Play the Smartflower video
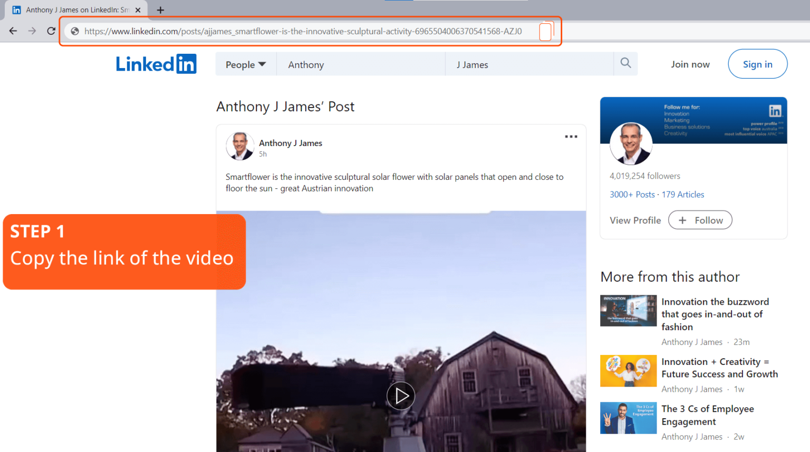This screenshot has height=452, width=810. click(401, 396)
